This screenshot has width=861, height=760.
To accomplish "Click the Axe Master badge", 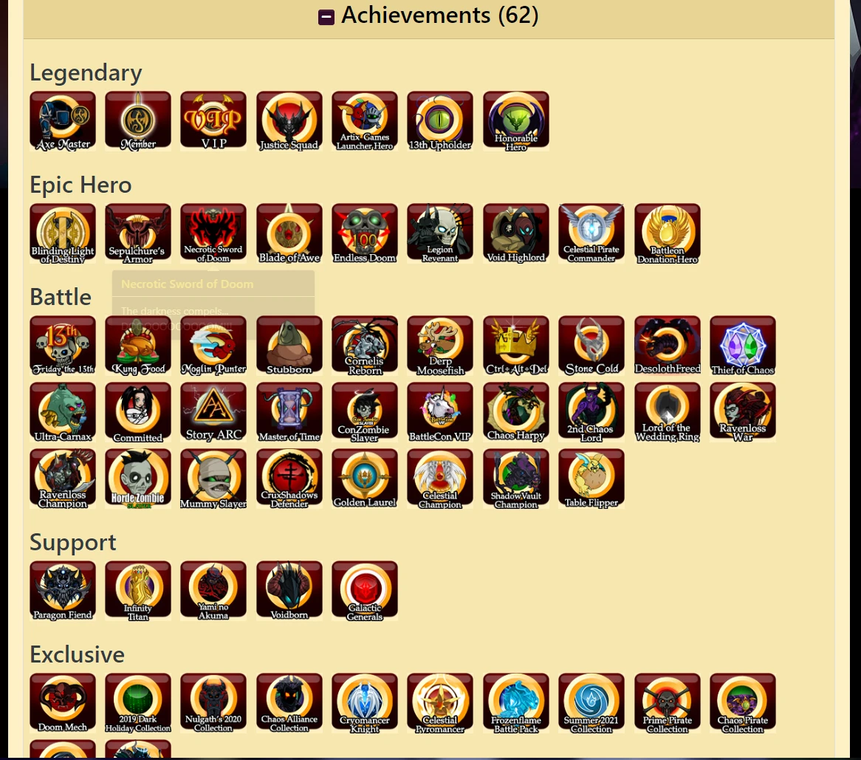I will (63, 121).
